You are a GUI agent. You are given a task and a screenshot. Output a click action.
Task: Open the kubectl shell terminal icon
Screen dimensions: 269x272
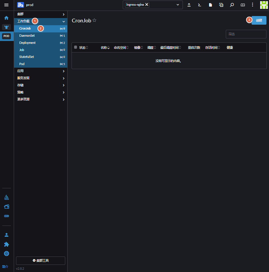tap(200, 5)
